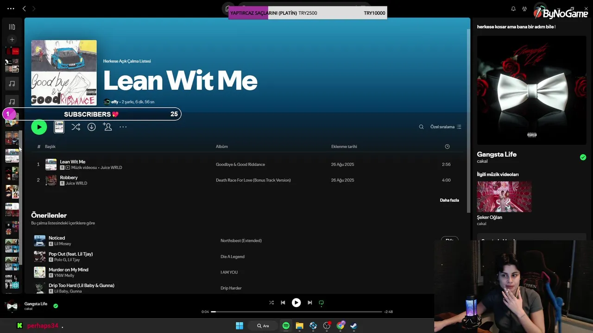Open Gangsta Life title in Now Playing panel

(497, 154)
